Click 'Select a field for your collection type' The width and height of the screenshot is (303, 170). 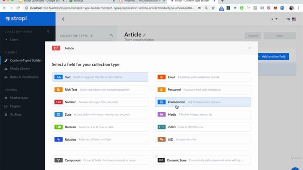[x=86, y=64]
